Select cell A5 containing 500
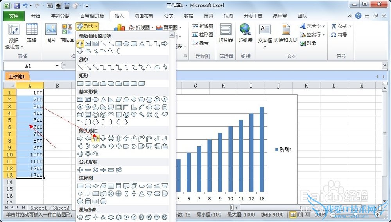 [x=30, y=120]
